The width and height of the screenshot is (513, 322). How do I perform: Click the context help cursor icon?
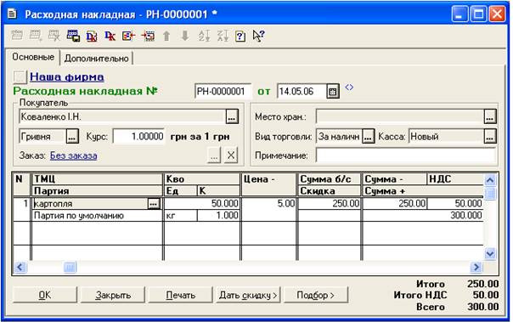coord(258,36)
